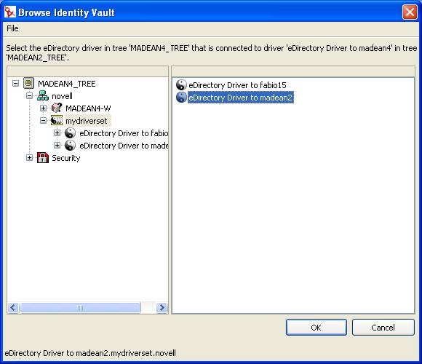Screen dimensions: 422x364
Task: Select MADEAN4_TREE label in the tree
Action: click(67, 84)
